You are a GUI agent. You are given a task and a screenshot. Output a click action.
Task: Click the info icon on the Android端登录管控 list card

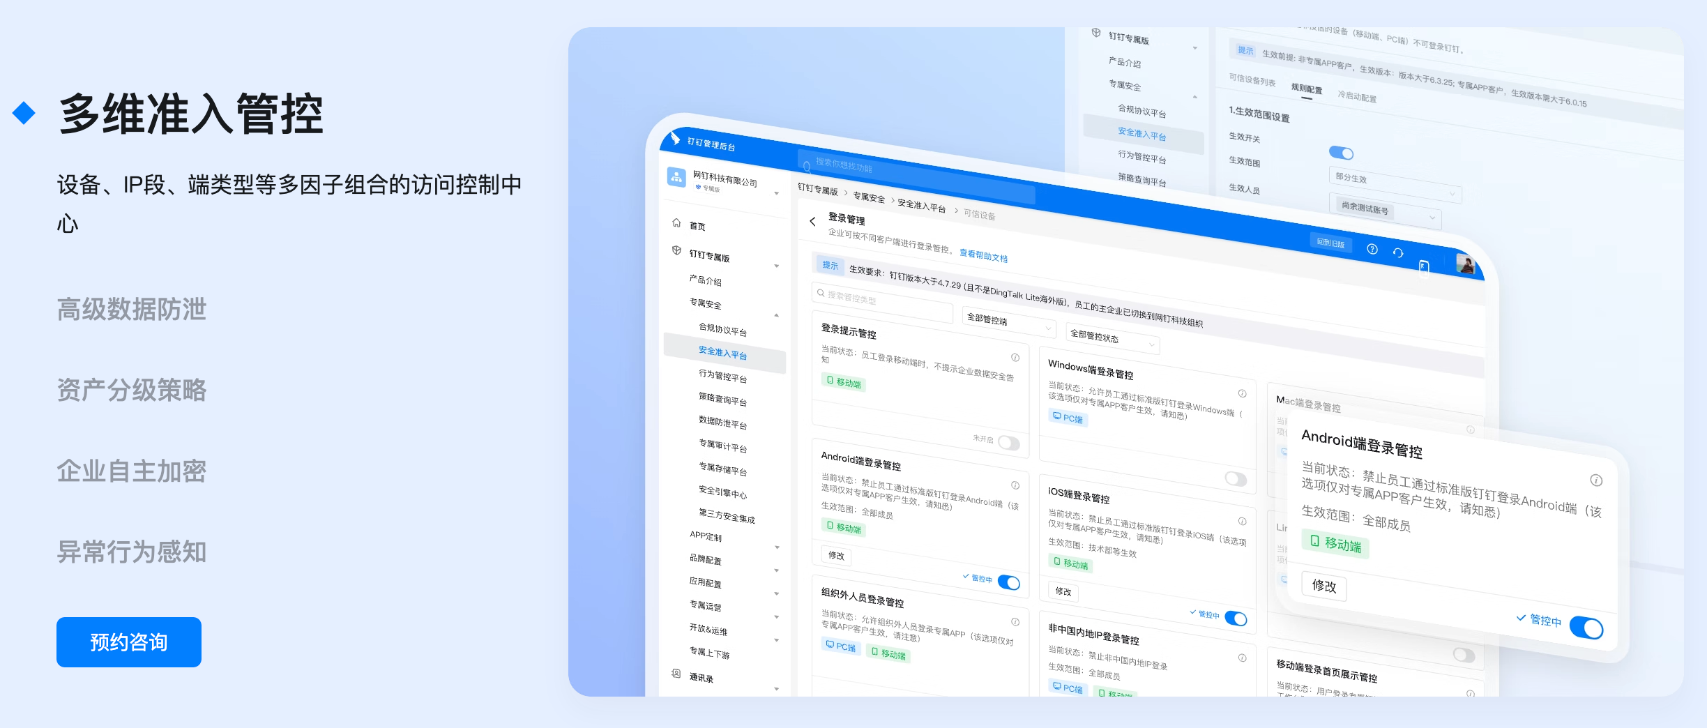pyautogui.click(x=1015, y=485)
